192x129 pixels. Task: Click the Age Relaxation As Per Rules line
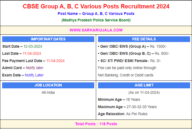tap(123, 114)
